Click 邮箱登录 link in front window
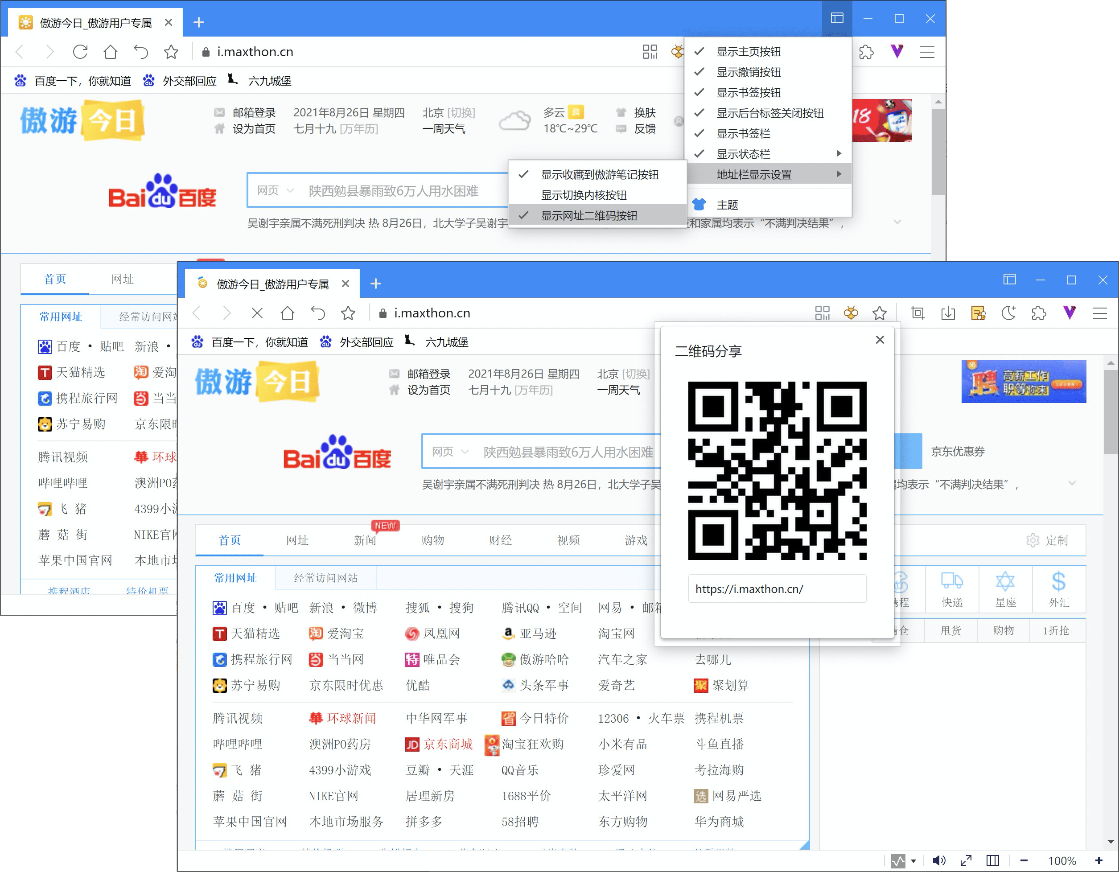The image size is (1119, 872). pos(429,374)
